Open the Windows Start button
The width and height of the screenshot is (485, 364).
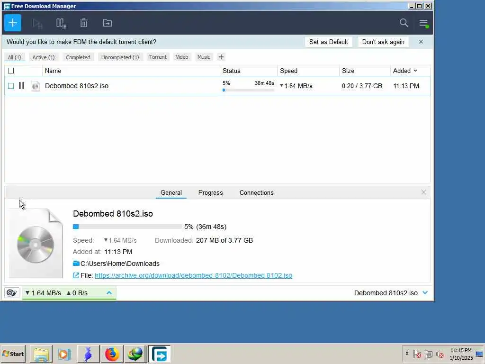(x=13, y=354)
